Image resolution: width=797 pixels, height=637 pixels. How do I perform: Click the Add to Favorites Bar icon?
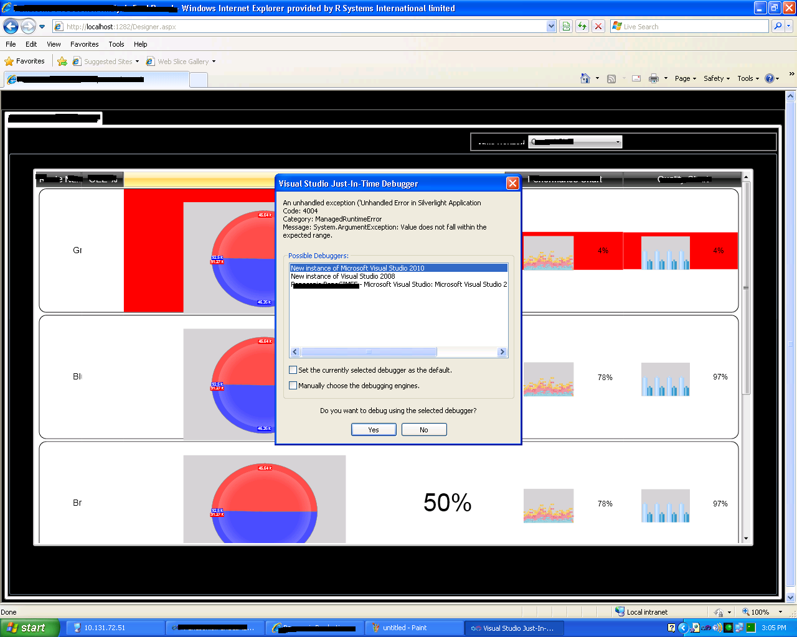[x=62, y=61]
